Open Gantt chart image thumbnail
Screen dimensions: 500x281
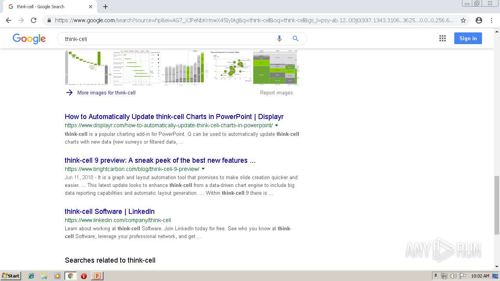coord(137,68)
